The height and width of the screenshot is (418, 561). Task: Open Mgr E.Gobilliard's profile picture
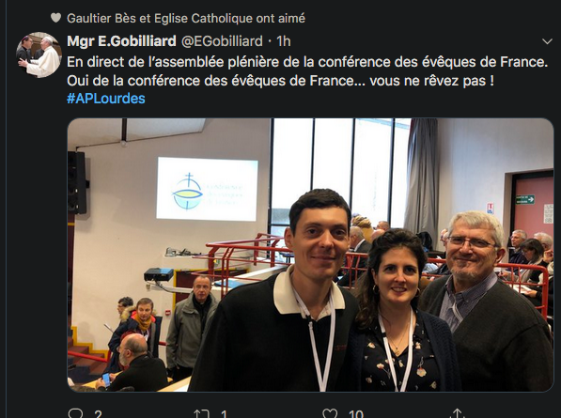[39, 54]
